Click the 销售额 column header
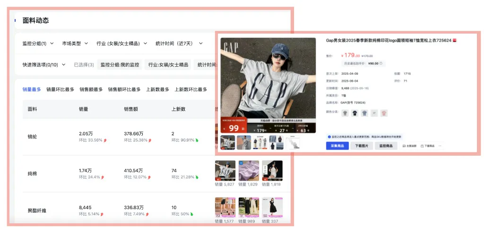The height and width of the screenshot is (229, 484). [131, 109]
